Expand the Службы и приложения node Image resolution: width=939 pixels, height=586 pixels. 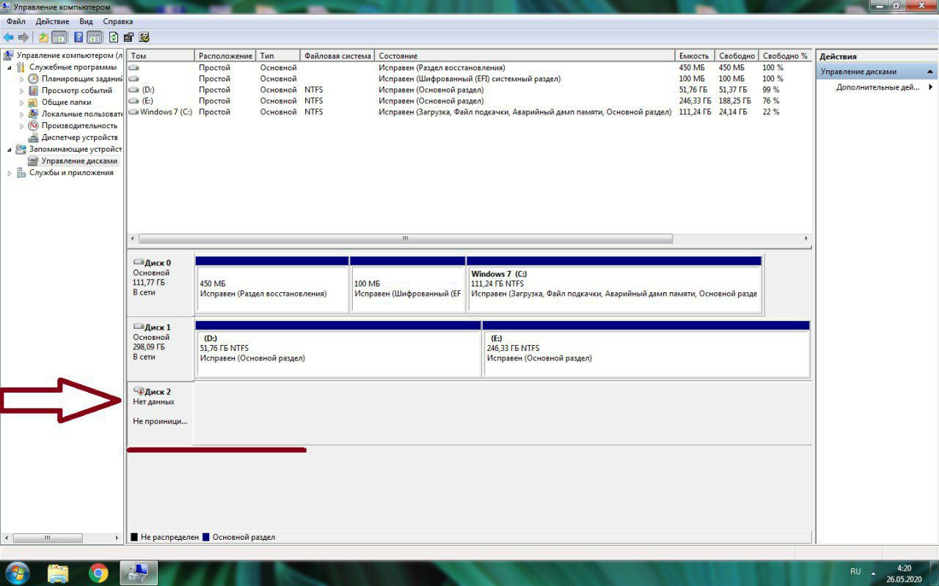click(x=10, y=173)
